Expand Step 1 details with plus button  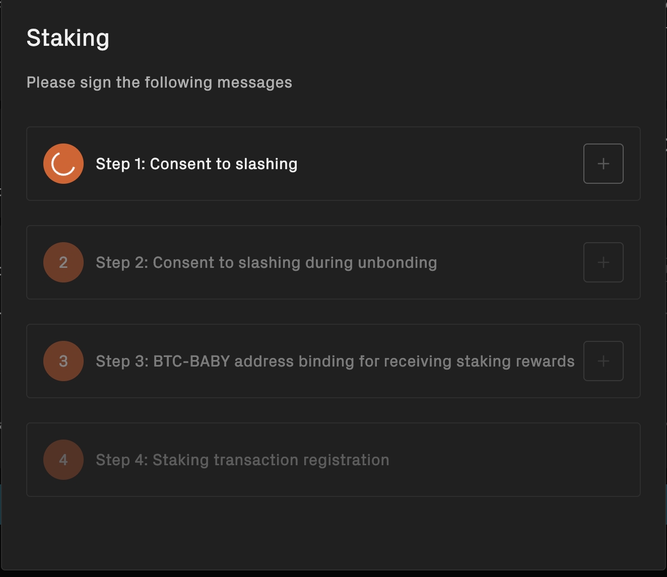(x=603, y=164)
